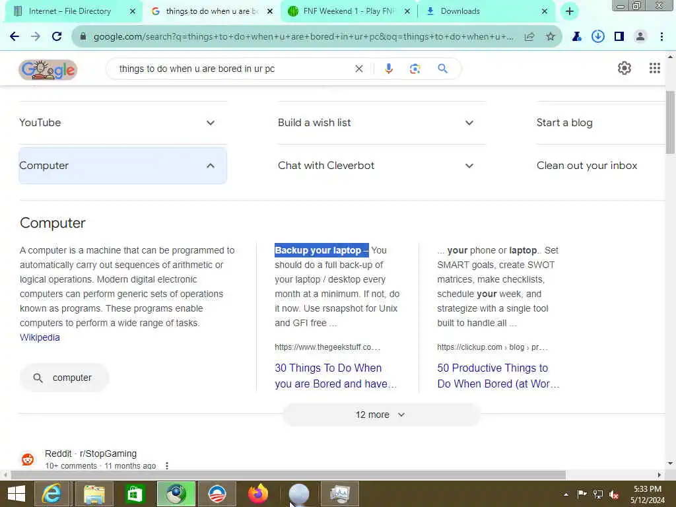The image size is (676, 507).
Task: Open the Windows Store taskbar icon
Action: point(134,494)
